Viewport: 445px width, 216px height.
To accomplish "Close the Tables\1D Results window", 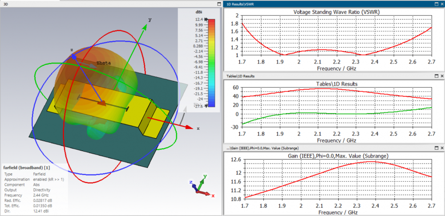I will (442, 76).
